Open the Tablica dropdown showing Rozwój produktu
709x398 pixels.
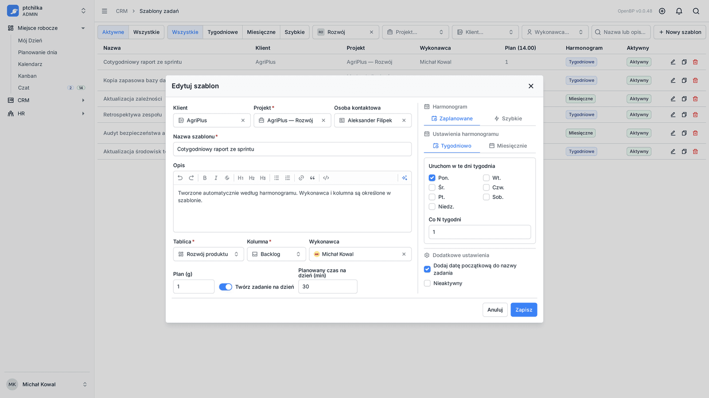(208, 254)
